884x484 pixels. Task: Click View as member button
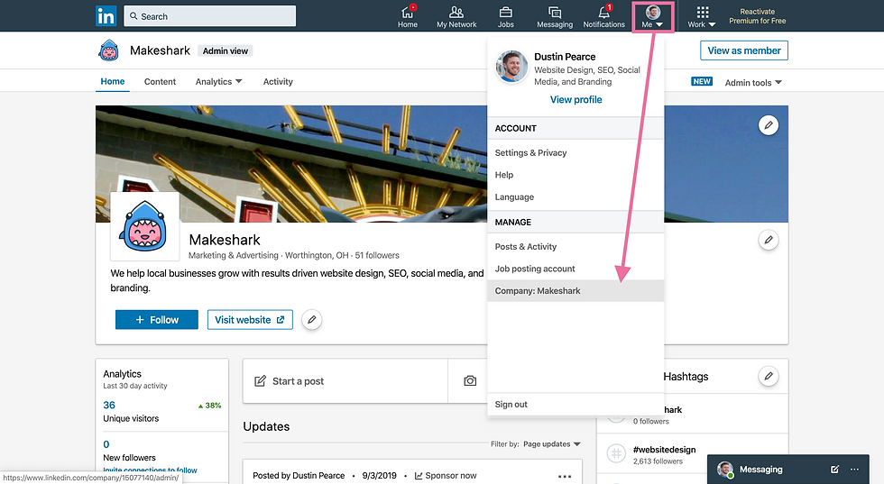tap(744, 50)
